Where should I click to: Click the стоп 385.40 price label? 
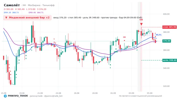(169, 27)
